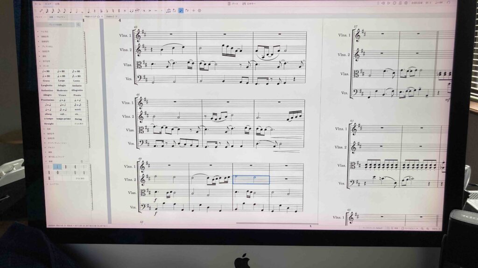Toggle the highlighted blue voice button
The width and height of the screenshot is (478, 268).
coord(181,10)
